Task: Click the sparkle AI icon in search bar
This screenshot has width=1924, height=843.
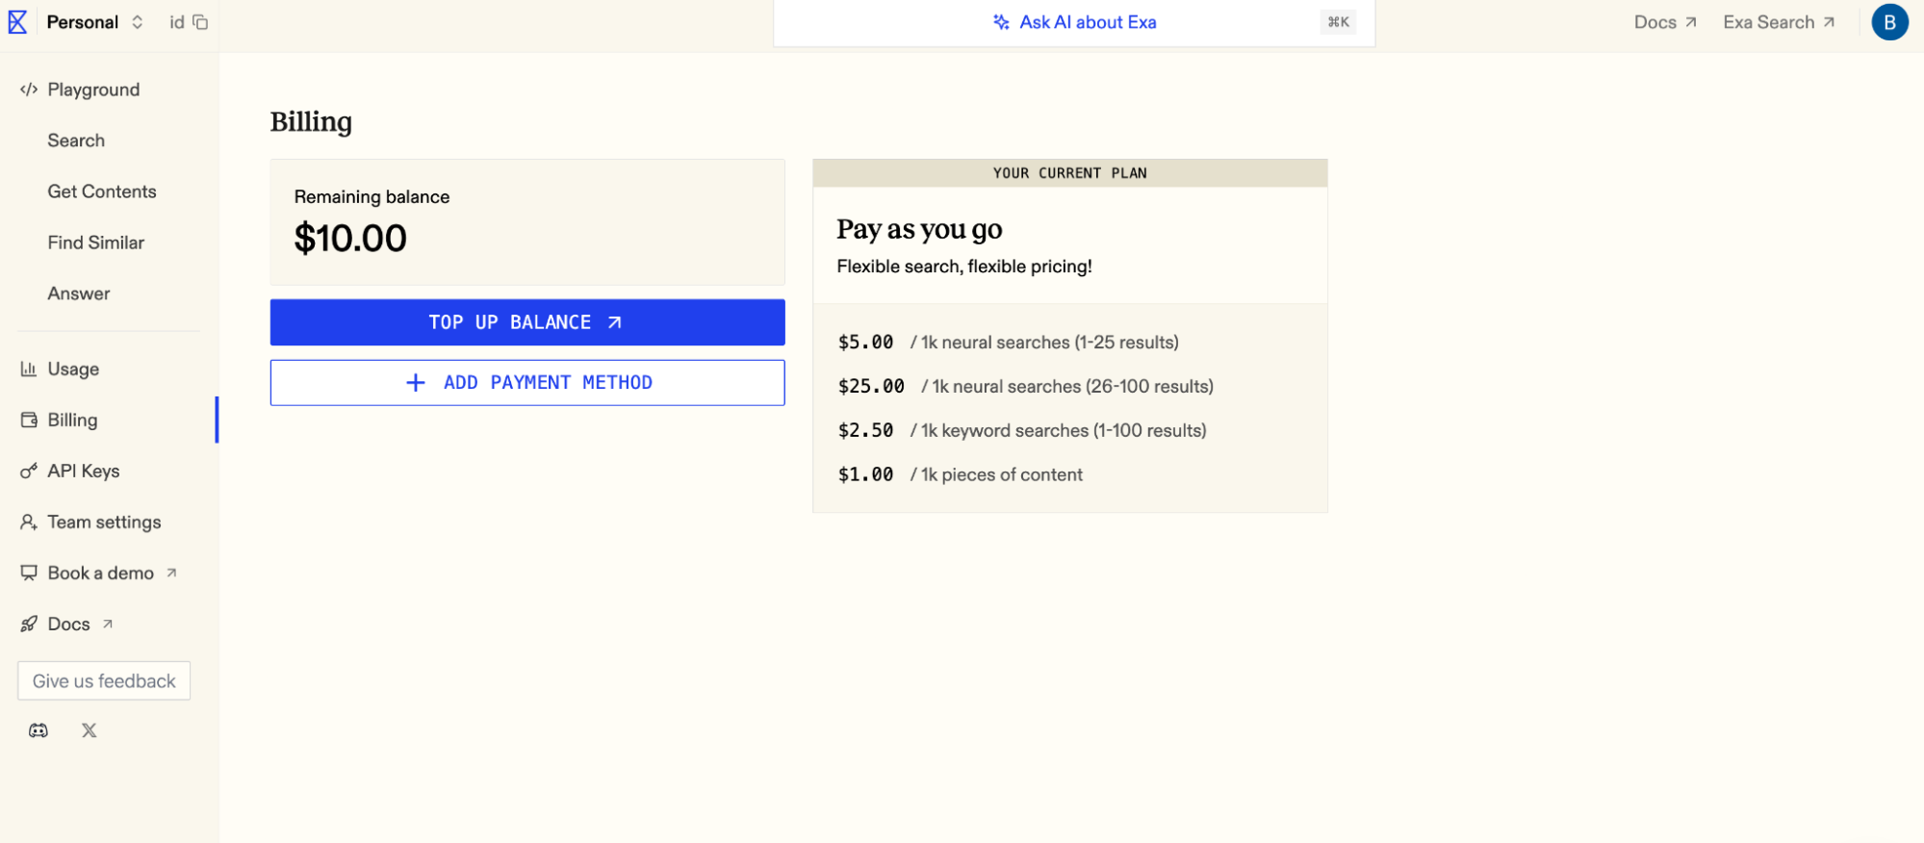Action: (x=1001, y=22)
